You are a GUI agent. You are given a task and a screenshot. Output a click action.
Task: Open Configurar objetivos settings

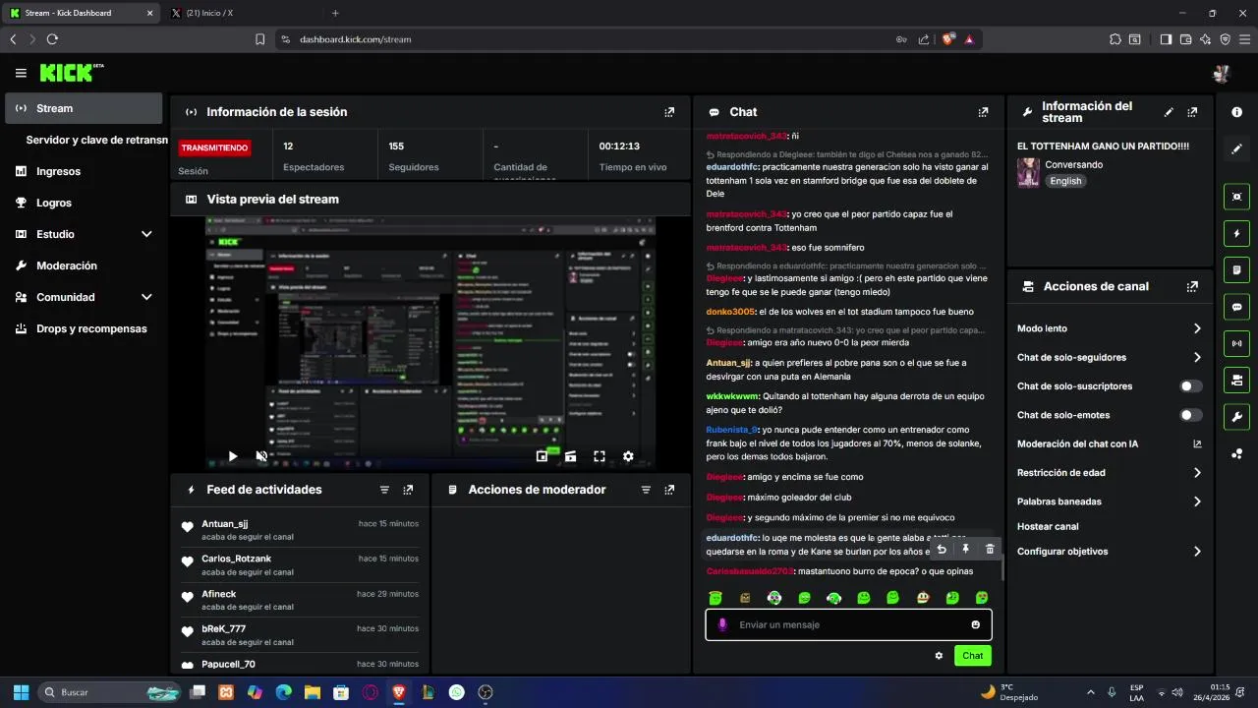(1109, 552)
